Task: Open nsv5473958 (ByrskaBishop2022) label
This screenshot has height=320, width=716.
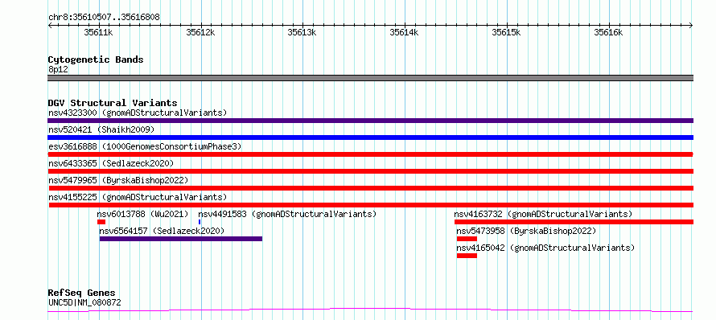Action: click(526, 231)
